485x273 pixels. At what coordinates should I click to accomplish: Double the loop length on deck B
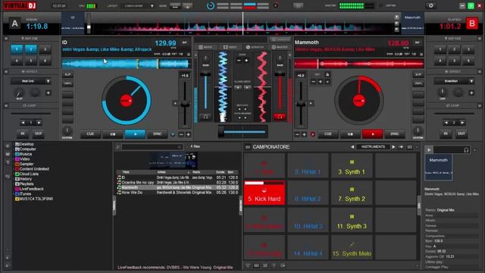pyautogui.click(x=462, y=123)
